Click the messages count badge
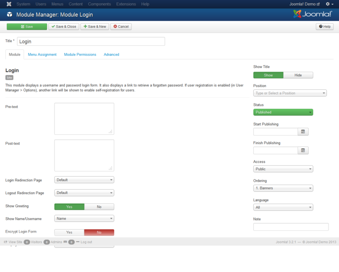 71,242
